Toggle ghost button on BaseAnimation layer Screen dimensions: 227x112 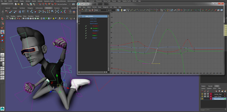(x=211, y=99)
